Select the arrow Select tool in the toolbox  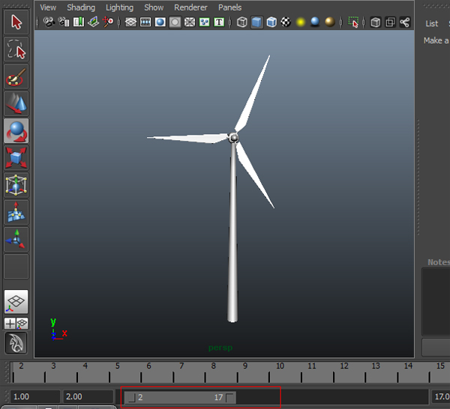pyautogui.click(x=16, y=22)
